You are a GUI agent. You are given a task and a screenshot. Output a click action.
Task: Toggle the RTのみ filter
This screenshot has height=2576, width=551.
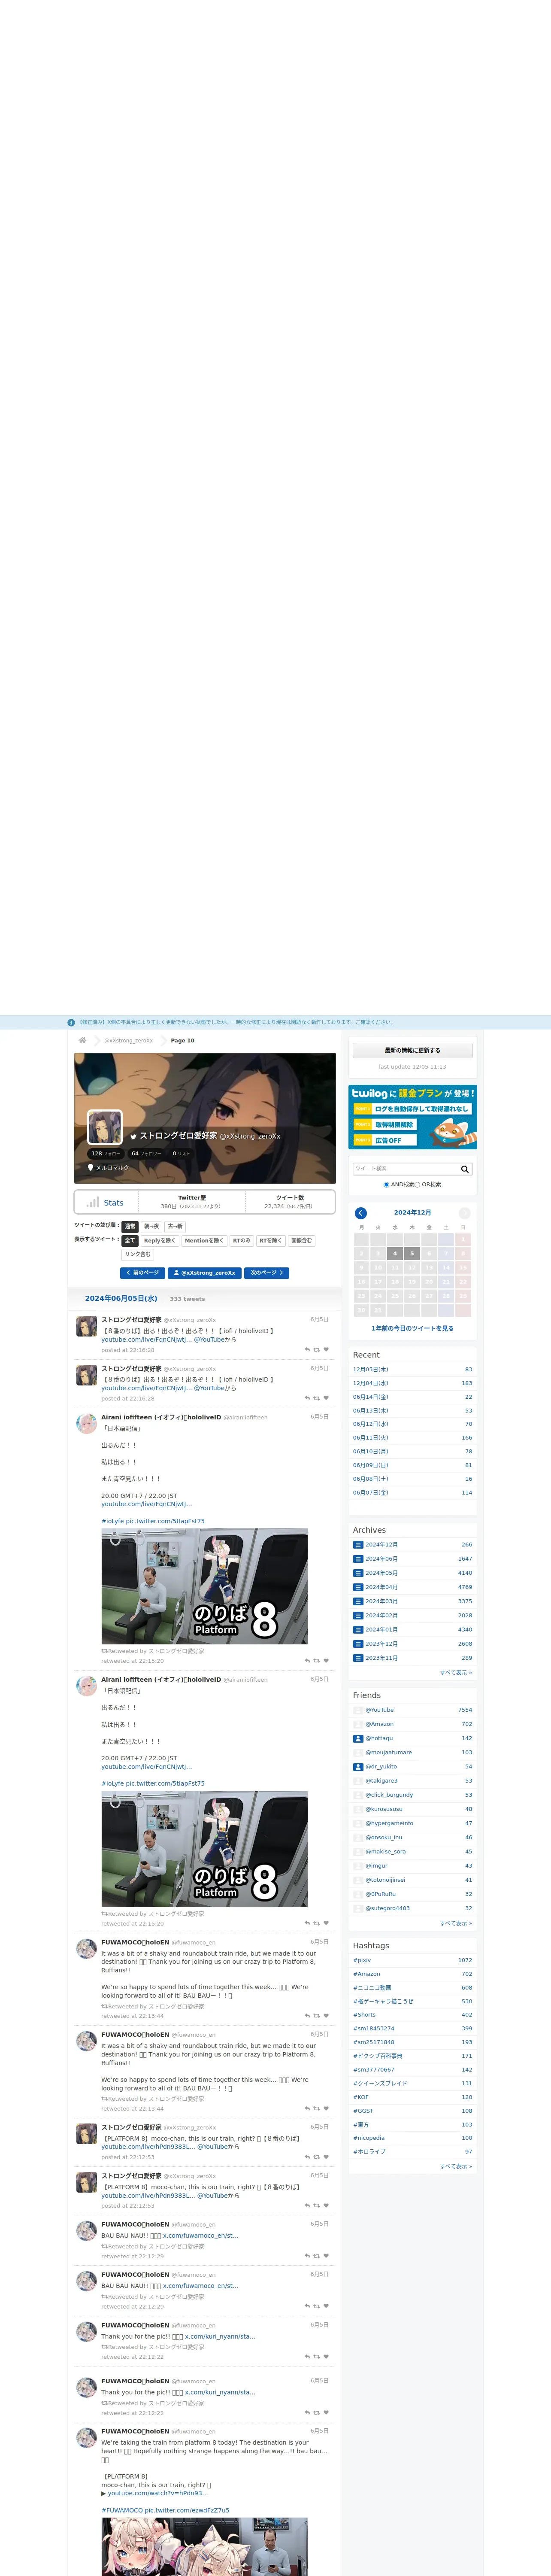(x=242, y=1241)
